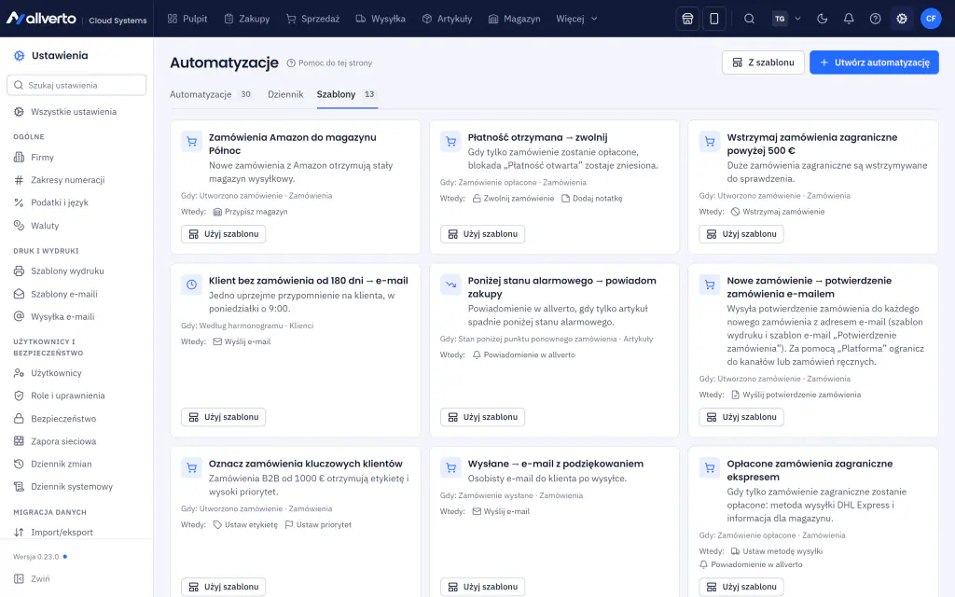Click Pomoc do tej strony help link

pyautogui.click(x=329, y=62)
